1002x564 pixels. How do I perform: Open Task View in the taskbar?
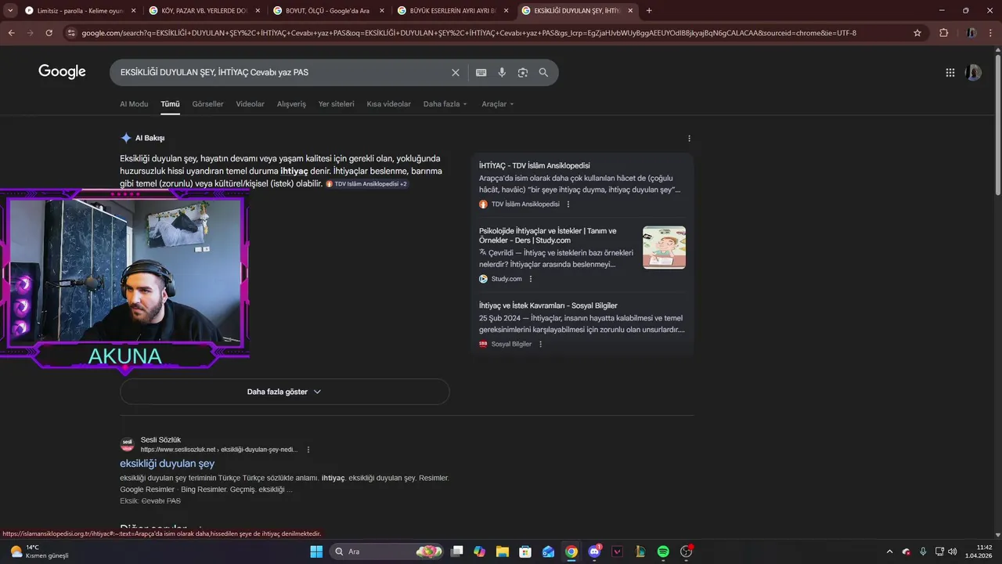point(457,551)
